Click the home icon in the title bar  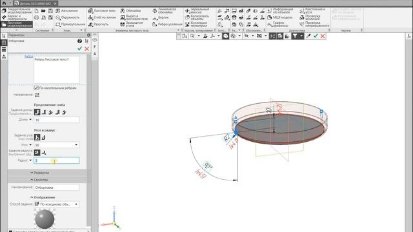pyautogui.click(x=4, y=3)
